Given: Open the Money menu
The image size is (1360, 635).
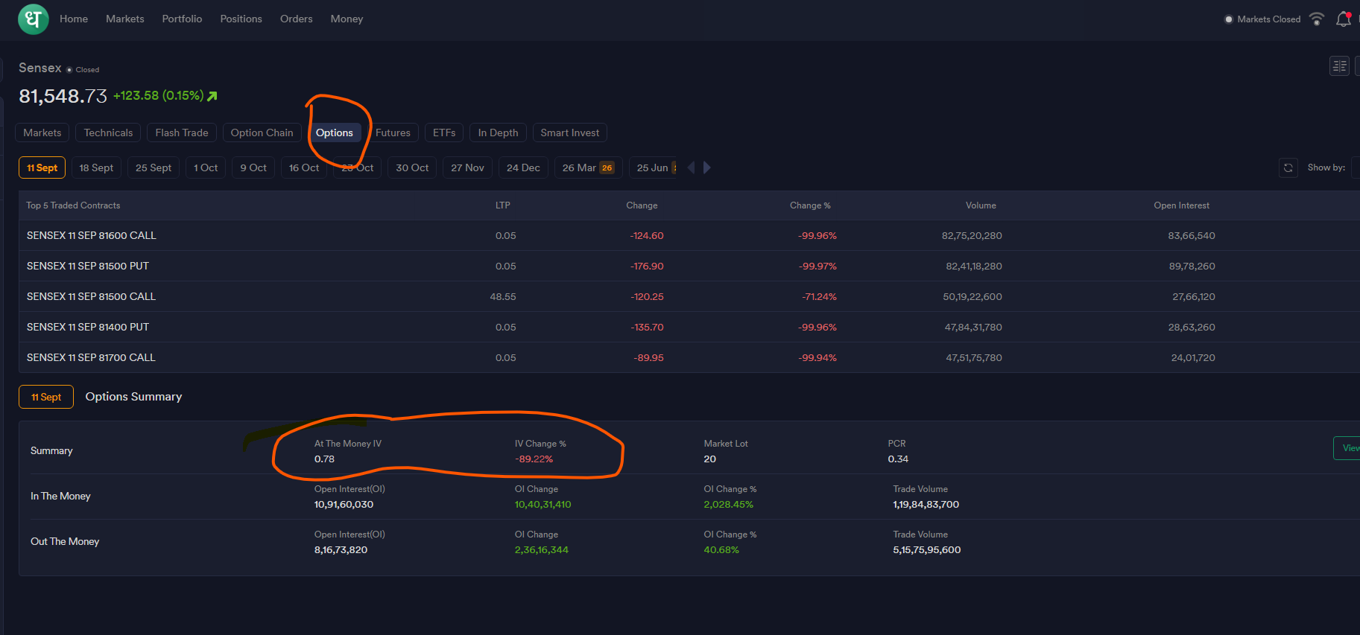Looking at the screenshot, I should 347,19.
